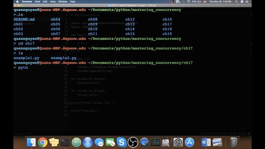Click ch15 in the directory listing
The height and width of the screenshot is (149, 265).
click(x=130, y=34)
